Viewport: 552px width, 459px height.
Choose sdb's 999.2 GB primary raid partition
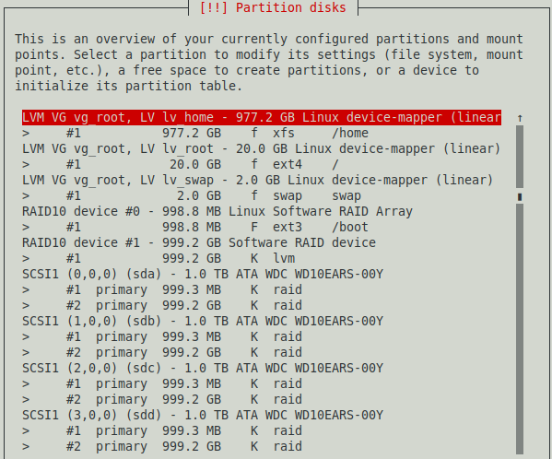[262, 352]
